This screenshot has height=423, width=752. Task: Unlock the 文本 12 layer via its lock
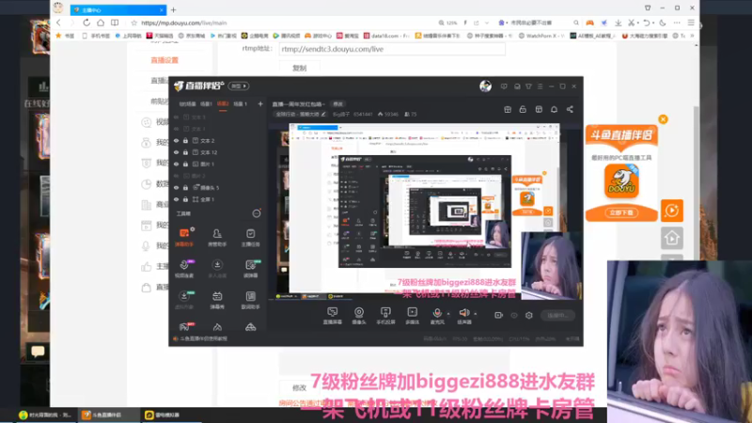185,152
